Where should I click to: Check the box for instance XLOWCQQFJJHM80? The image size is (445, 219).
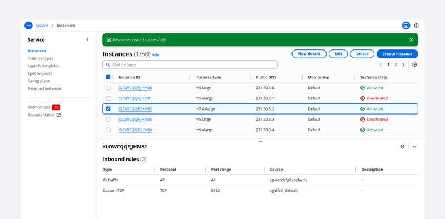pyautogui.click(x=108, y=88)
